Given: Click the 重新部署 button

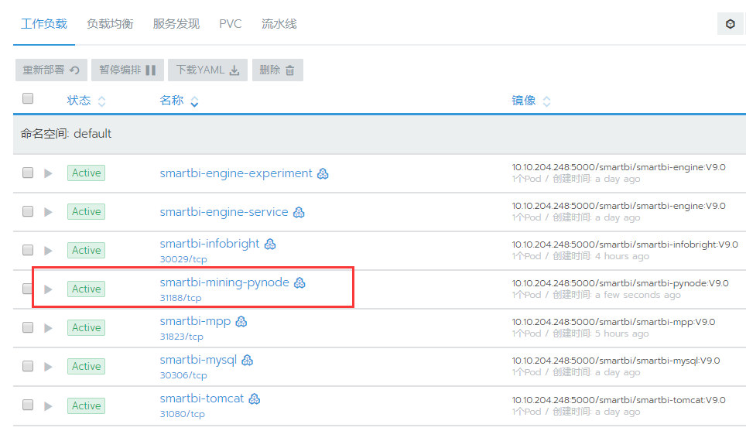Looking at the screenshot, I should (51, 70).
